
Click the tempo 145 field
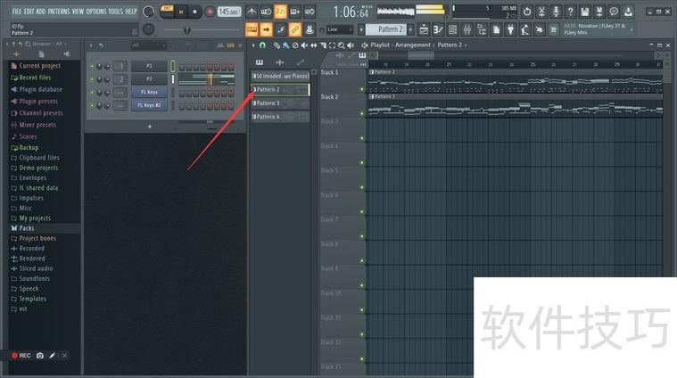tap(229, 12)
